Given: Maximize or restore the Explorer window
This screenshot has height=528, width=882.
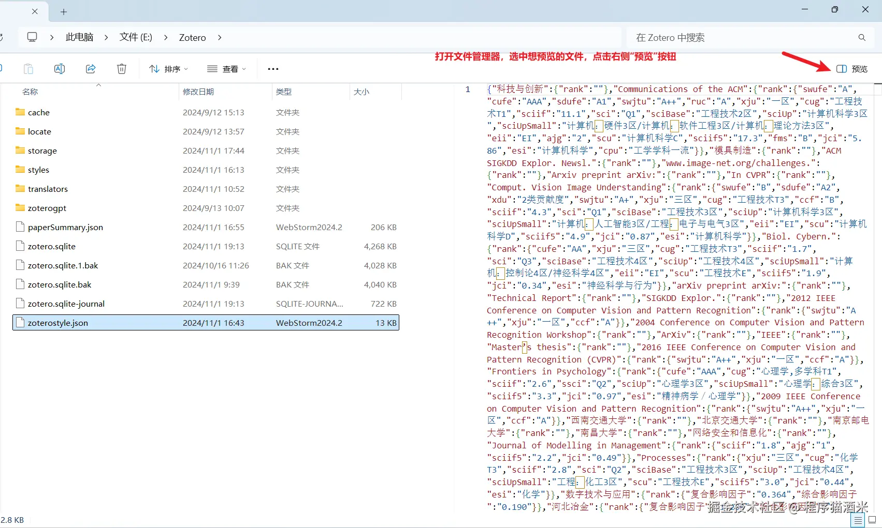Looking at the screenshot, I should click(x=835, y=9).
